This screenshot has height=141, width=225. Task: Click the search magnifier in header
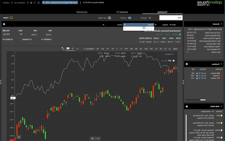[39, 3]
